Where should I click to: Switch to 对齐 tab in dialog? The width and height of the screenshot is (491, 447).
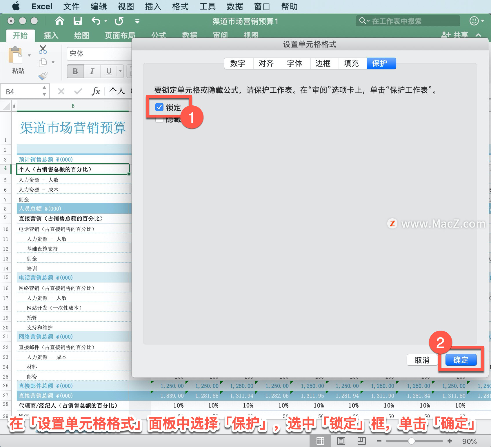point(268,63)
